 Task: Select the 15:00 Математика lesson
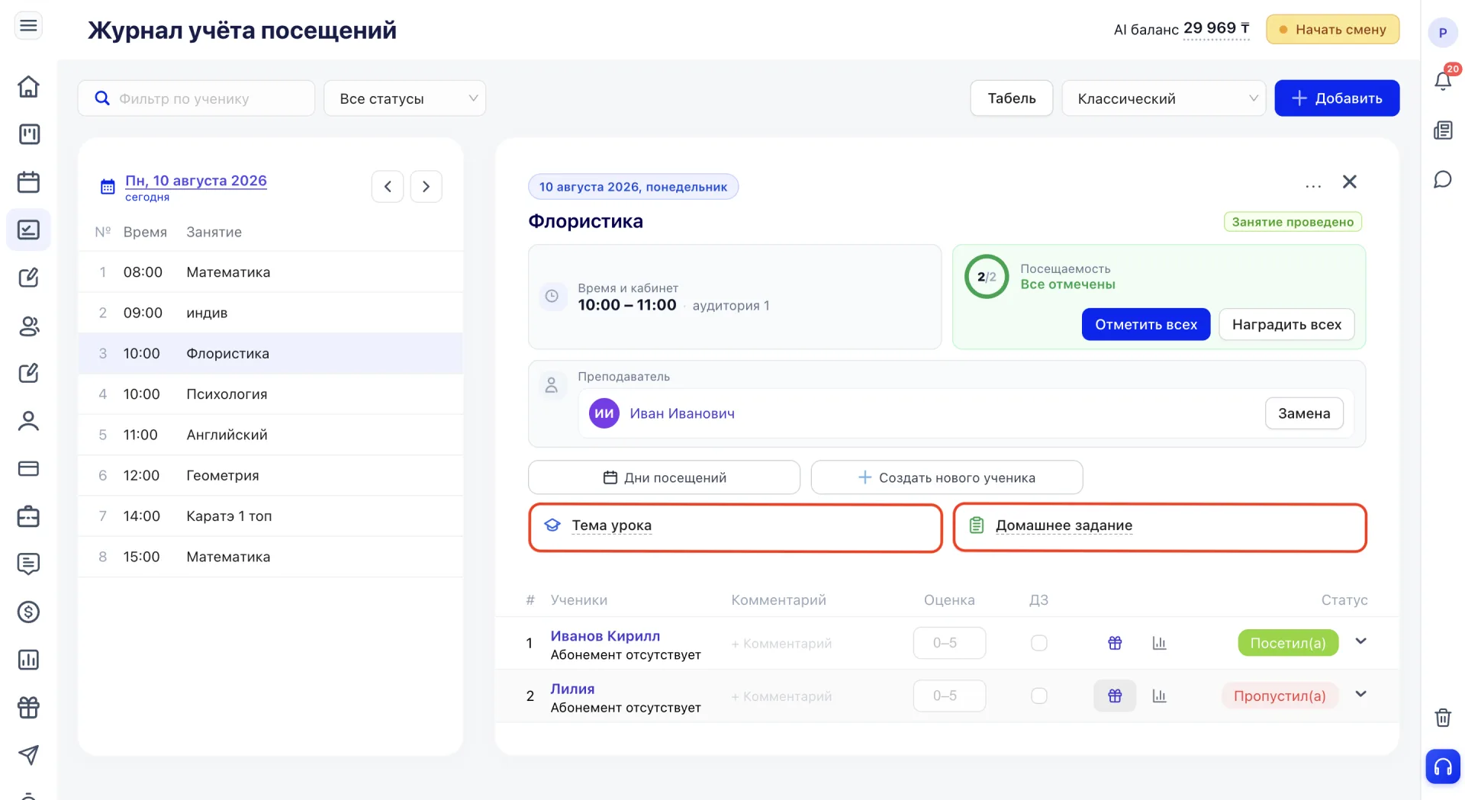click(271, 557)
